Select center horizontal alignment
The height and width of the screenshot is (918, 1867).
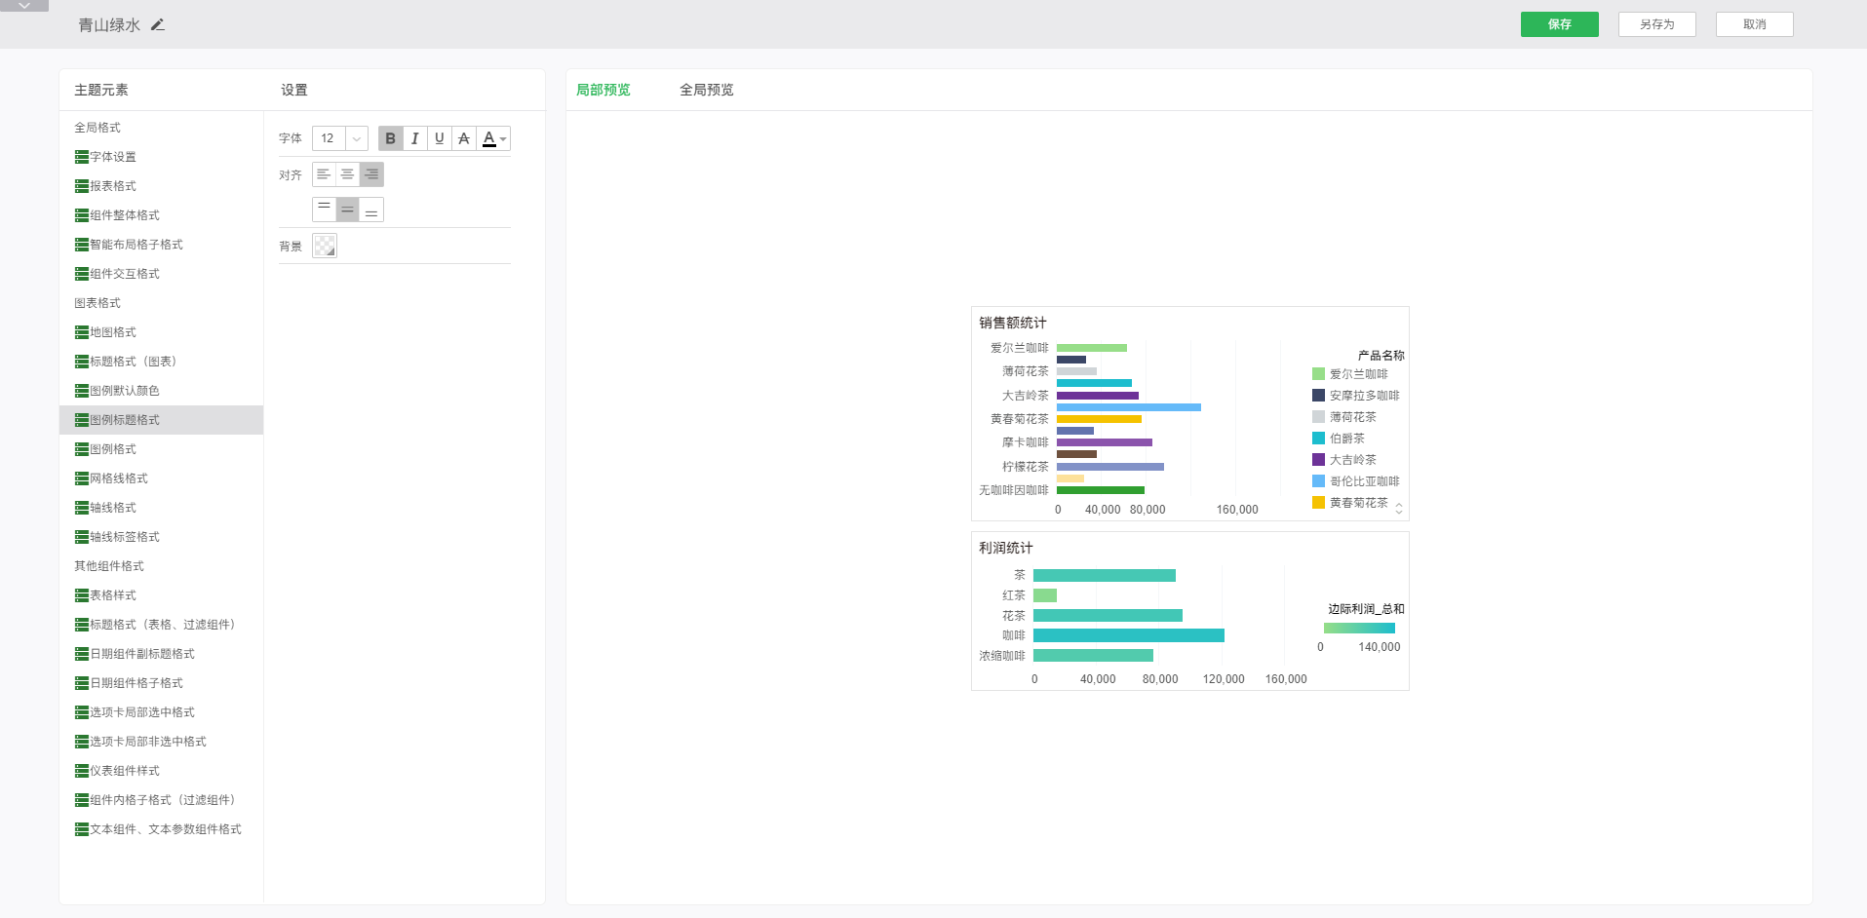click(347, 174)
